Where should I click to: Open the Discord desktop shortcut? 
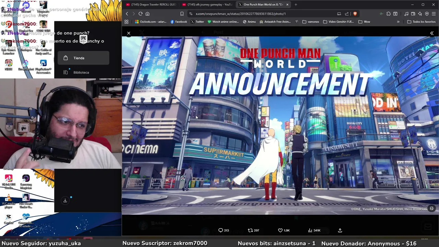pyautogui.click(x=26, y=8)
